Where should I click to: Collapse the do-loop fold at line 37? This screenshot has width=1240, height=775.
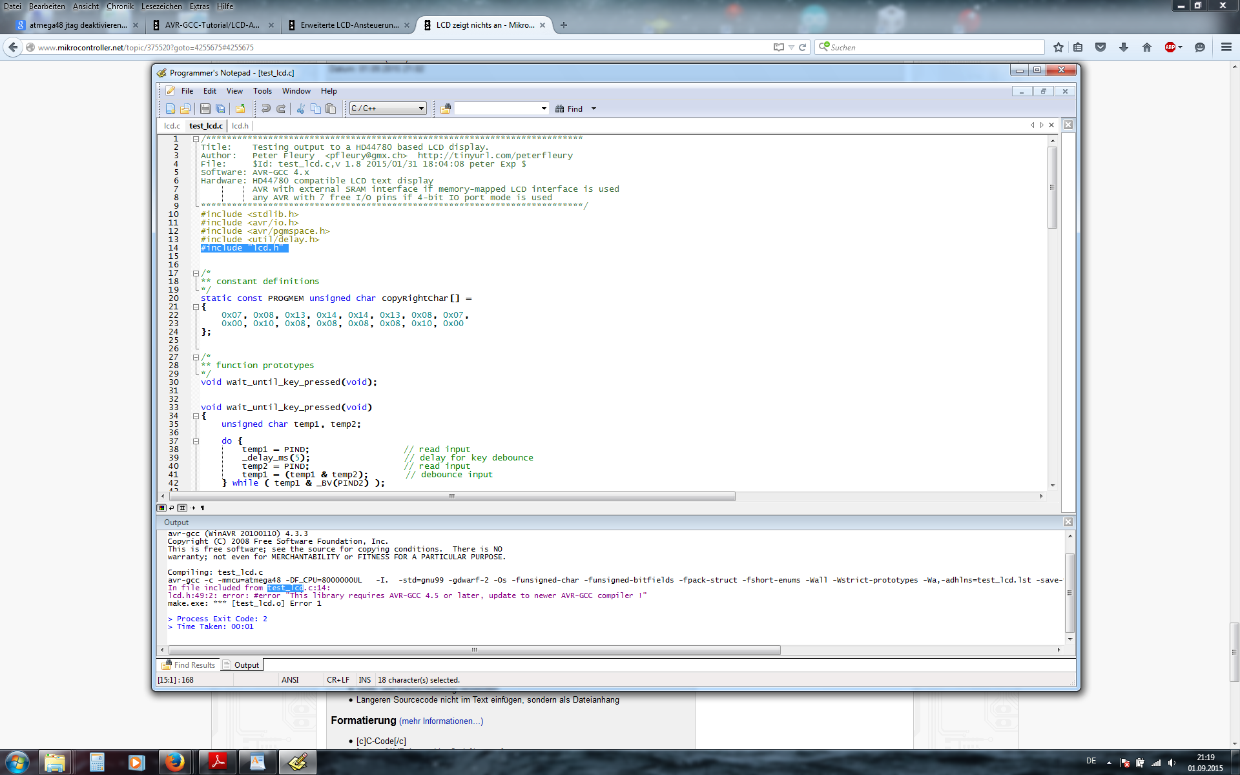click(196, 441)
